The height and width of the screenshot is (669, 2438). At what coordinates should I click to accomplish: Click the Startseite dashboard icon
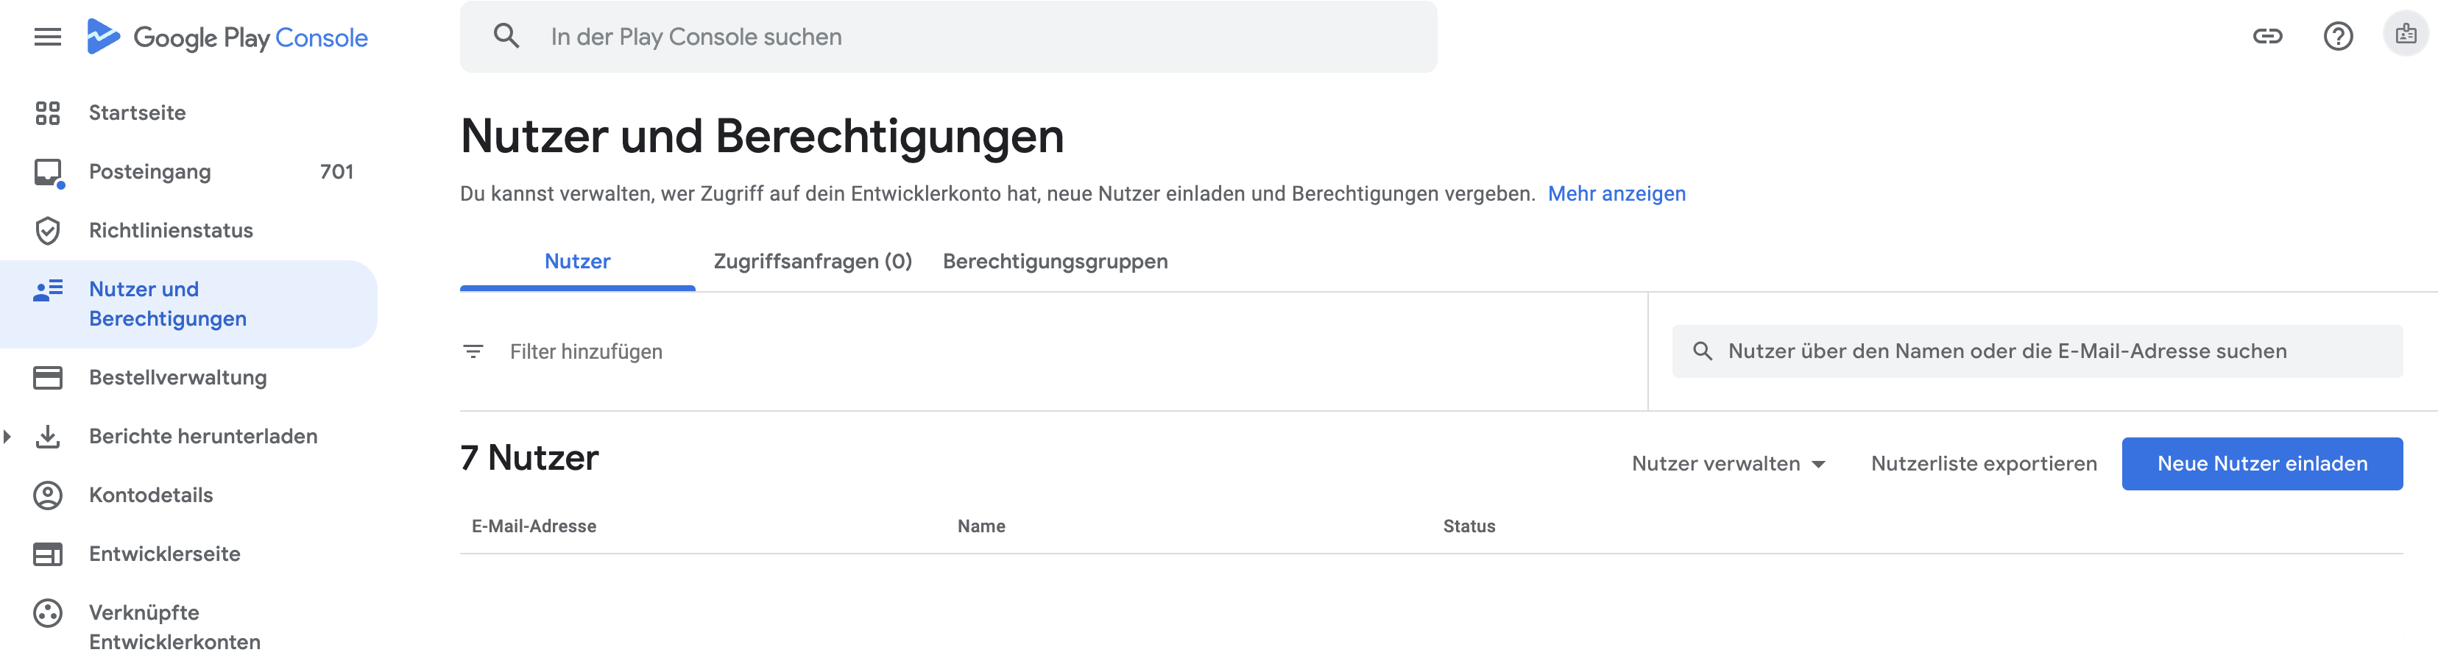[x=47, y=113]
